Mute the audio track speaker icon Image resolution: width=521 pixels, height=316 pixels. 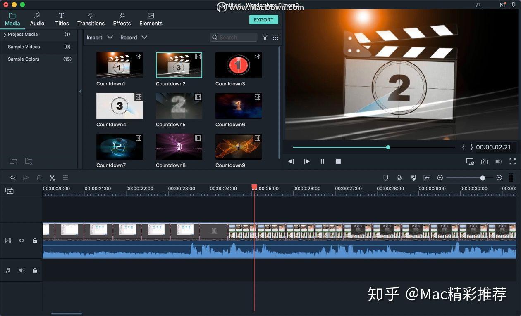click(22, 270)
